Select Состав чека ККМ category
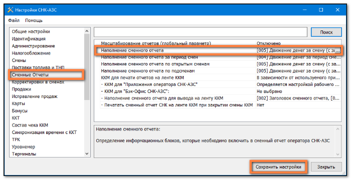 coord(30,125)
